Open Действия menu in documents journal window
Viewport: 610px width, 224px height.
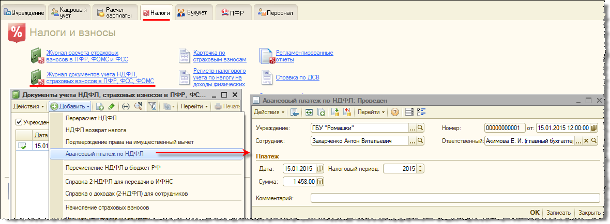click(x=28, y=106)
